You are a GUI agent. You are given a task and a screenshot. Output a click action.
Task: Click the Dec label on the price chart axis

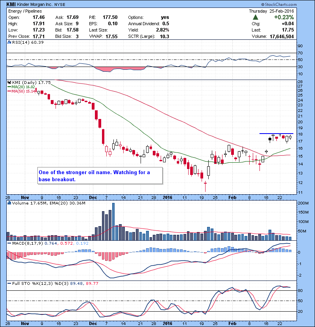(93, 197)
